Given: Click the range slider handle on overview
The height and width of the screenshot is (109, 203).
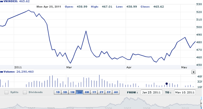Looking at the screenshot, I should (201, 103).
